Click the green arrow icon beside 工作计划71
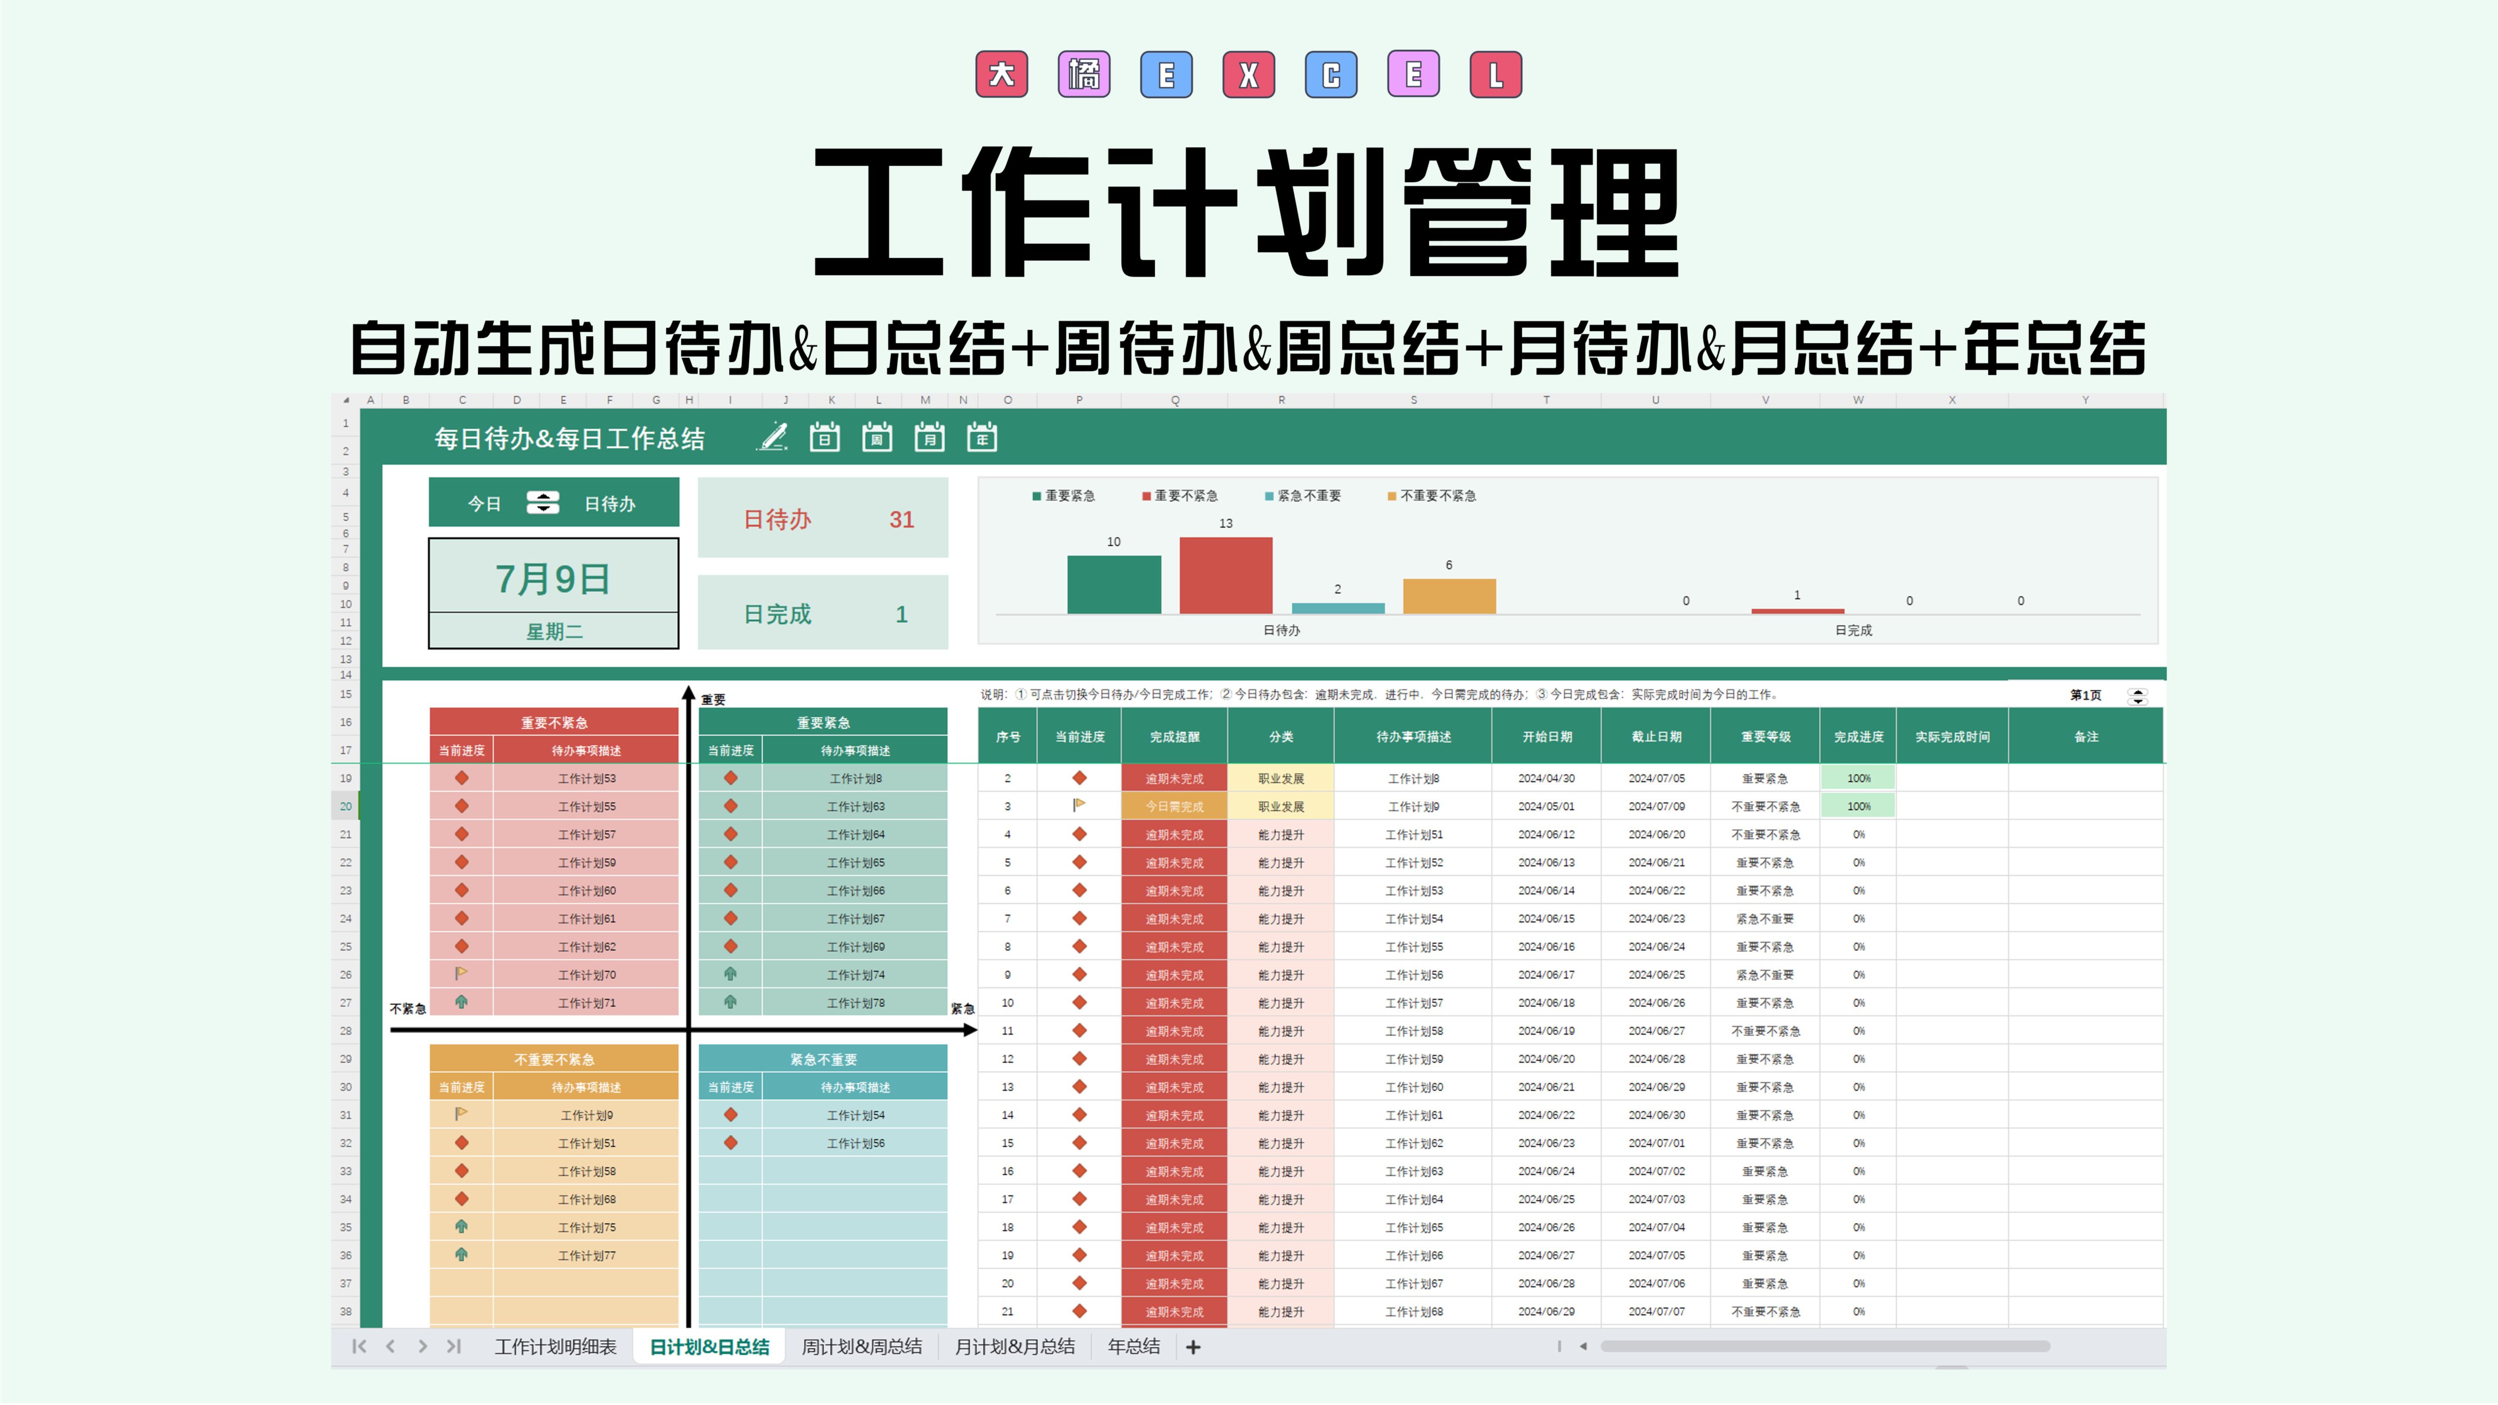This screenshot has height=1405, width=2498. [x=461, y=1002]
